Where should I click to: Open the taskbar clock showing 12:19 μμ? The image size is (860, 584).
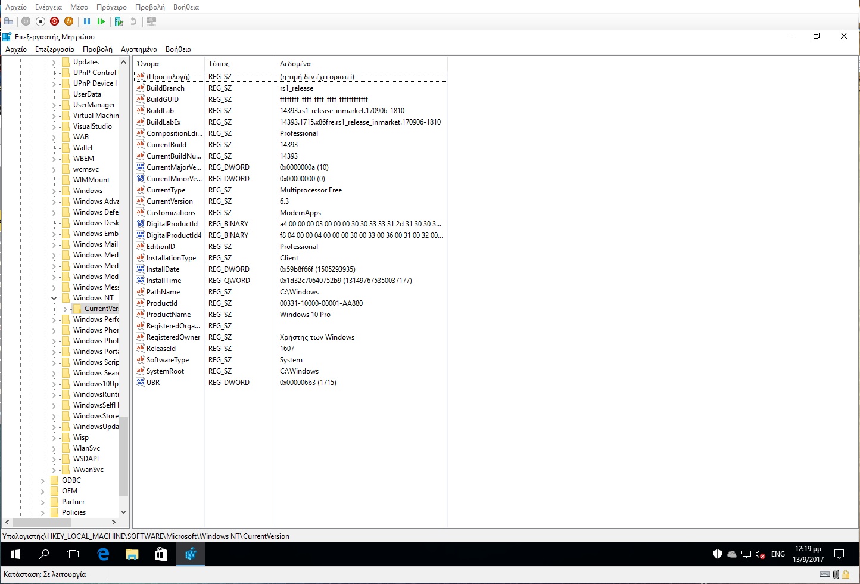(x=808, y=554)
